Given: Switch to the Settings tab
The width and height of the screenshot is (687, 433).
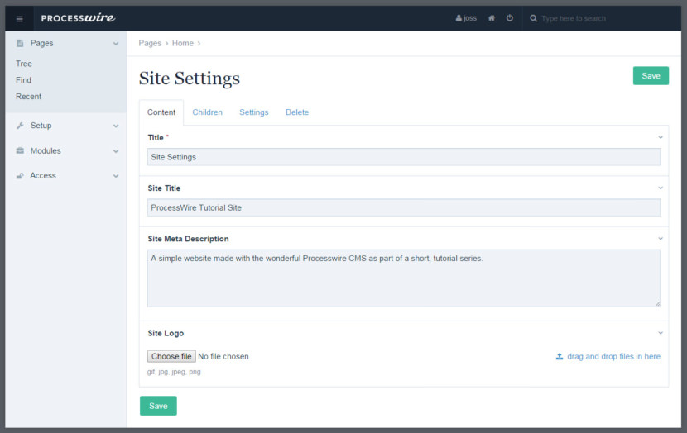Looking at the screenshot, I should click(253, 112).
